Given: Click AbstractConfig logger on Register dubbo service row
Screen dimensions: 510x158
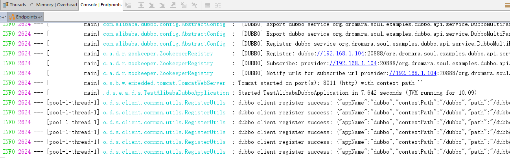Looking at the screenshot, I should [164, 44].
